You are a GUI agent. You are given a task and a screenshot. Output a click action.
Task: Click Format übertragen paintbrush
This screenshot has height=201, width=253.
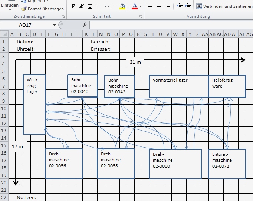[x=42, y=9]
